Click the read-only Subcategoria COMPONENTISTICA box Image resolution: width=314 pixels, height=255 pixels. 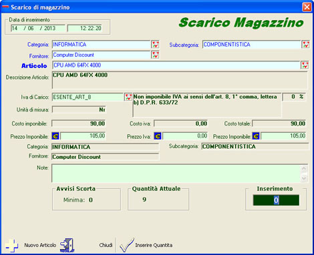click(x=255, y=146)
